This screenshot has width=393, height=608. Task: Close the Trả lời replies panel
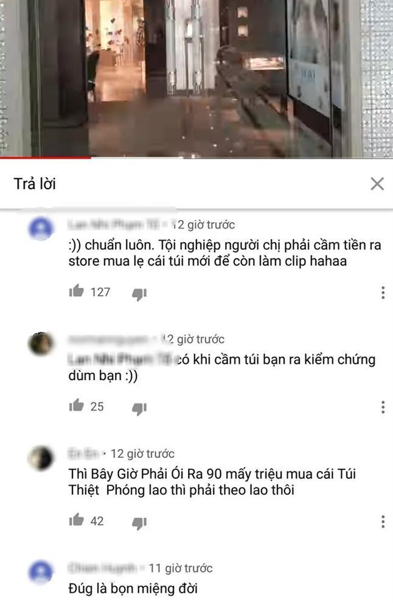tap(377, 184)
